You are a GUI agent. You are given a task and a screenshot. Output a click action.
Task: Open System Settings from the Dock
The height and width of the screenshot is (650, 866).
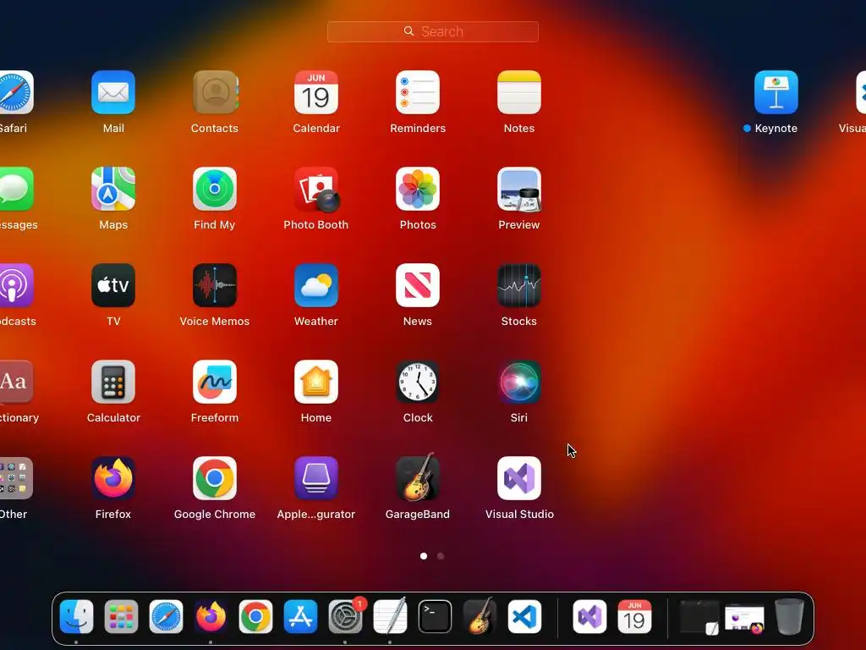click(x=346, y=616)
